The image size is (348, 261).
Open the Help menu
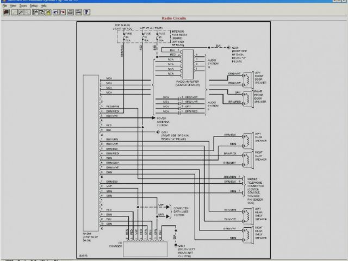point(43,6)
